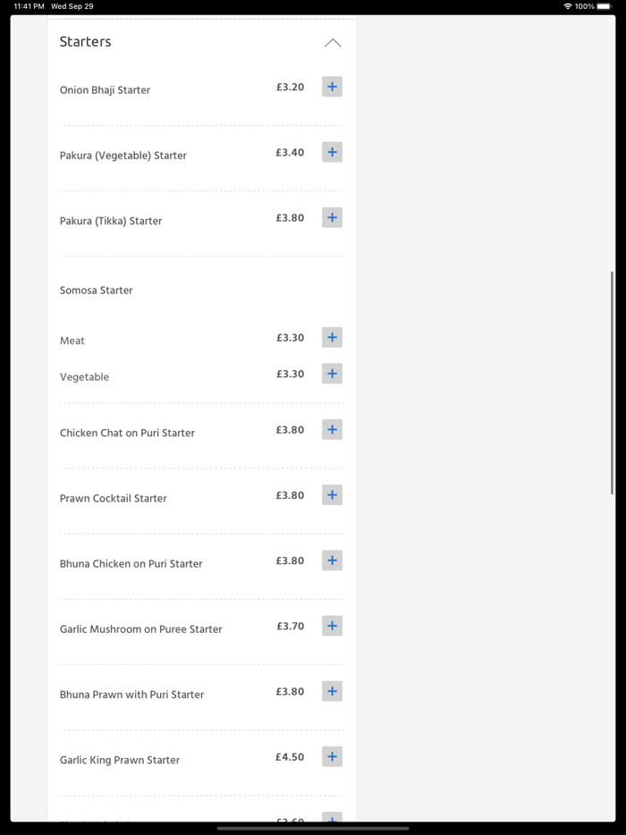Add Chicken Chat on Puri Starter
Image resolution: width=626 pixels, height=835 pixels.
coord(332,430)
